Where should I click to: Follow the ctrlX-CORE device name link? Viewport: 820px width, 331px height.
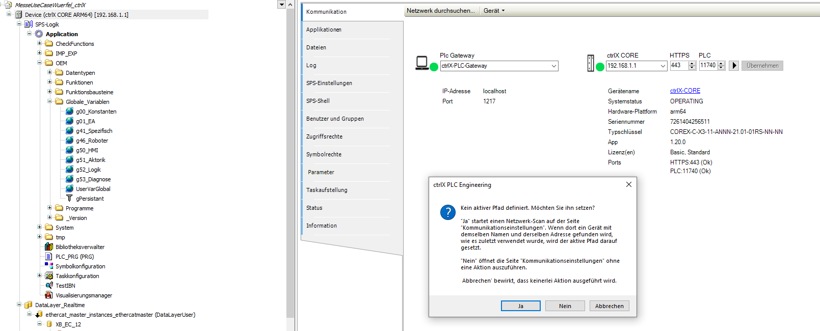click(685, 91)
